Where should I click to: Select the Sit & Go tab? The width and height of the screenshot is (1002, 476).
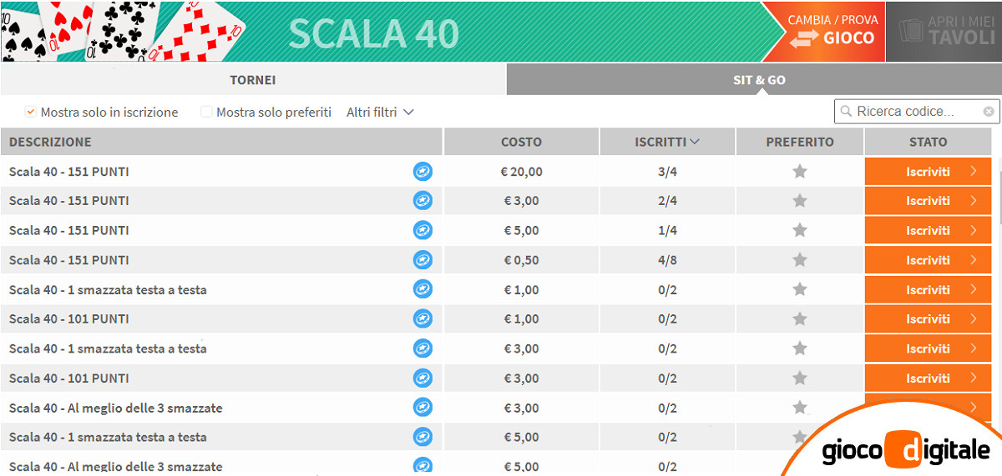758,80
